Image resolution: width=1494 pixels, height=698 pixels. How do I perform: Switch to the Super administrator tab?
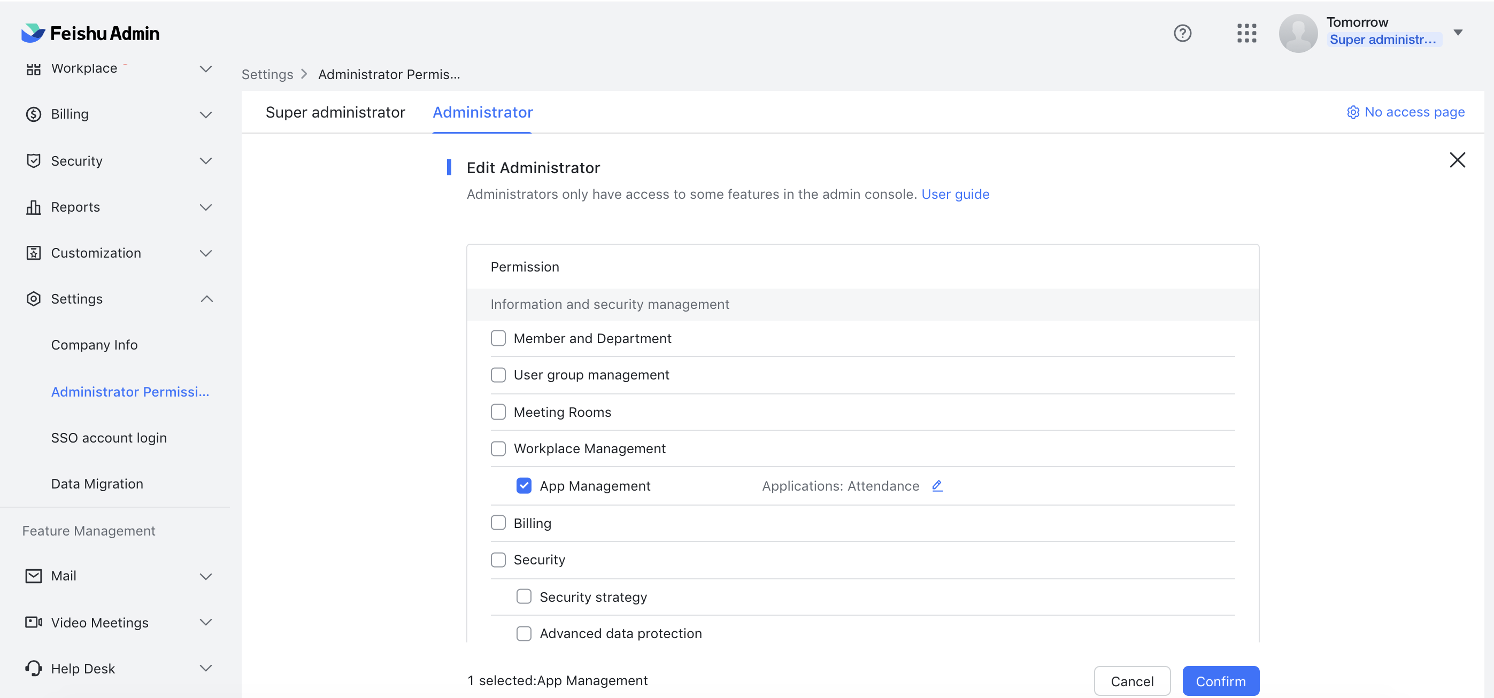click(335, 112)
